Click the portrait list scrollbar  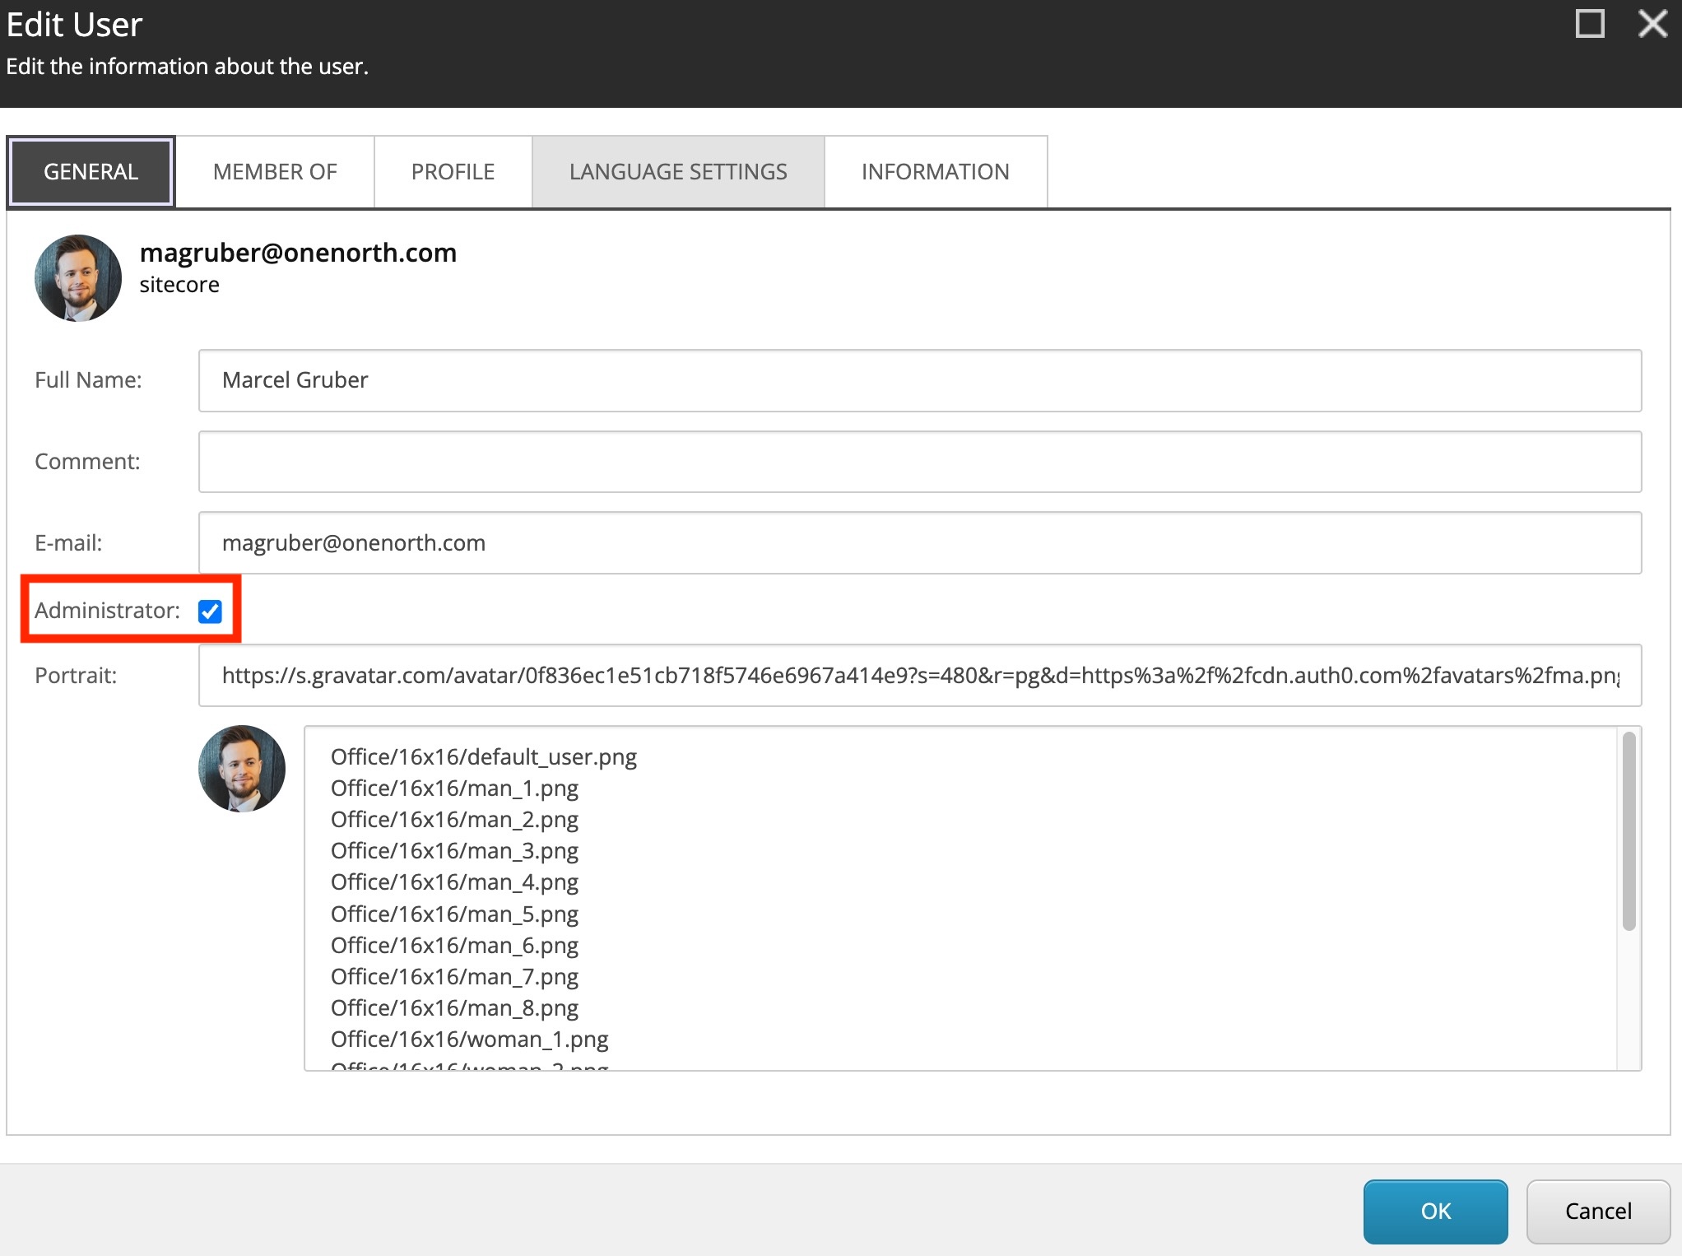(x=1629, y=831)
